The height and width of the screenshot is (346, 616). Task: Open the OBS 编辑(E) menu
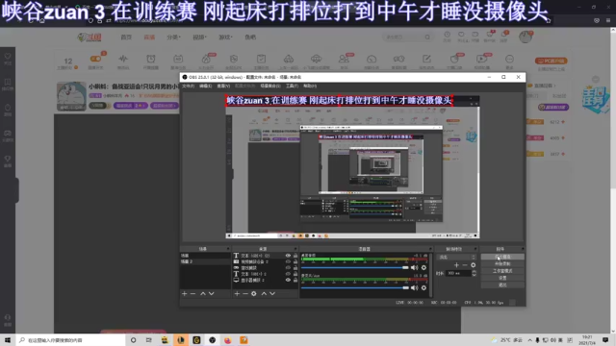205,86
